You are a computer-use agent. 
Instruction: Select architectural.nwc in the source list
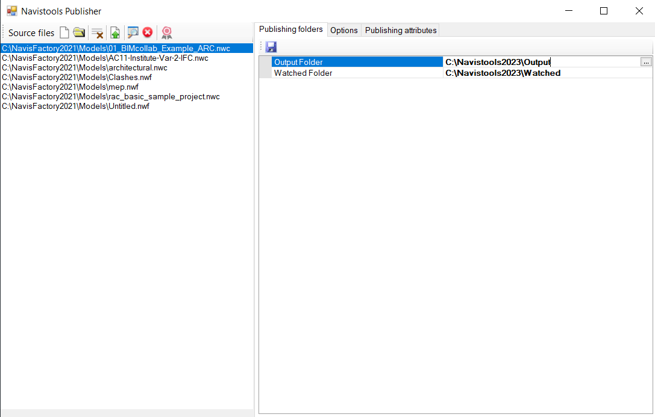pos(127,67)
